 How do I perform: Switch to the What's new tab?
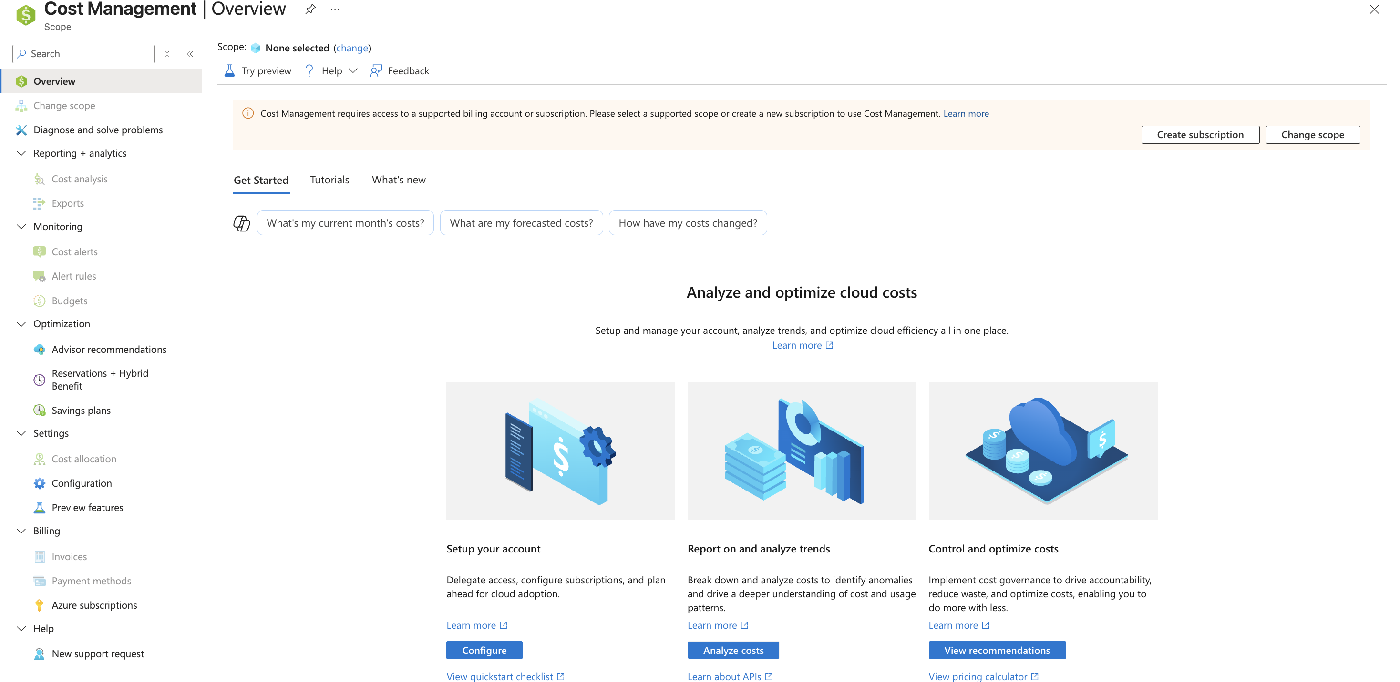[398, 180]
